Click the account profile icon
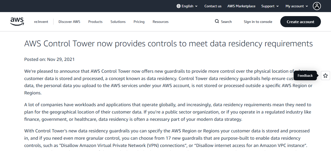The image size is (331, 151). [317, 6]
